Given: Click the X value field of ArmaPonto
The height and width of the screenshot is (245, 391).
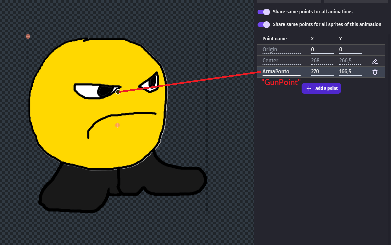Looking at the screenshot, I should 322,72.
